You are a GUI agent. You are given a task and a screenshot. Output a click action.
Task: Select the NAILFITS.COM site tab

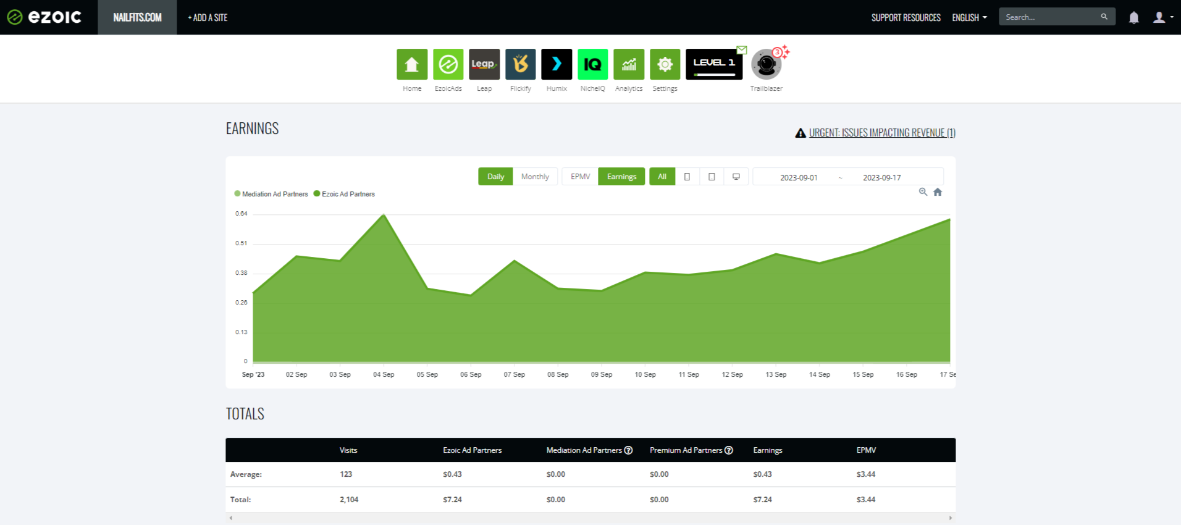coord(137,17)
